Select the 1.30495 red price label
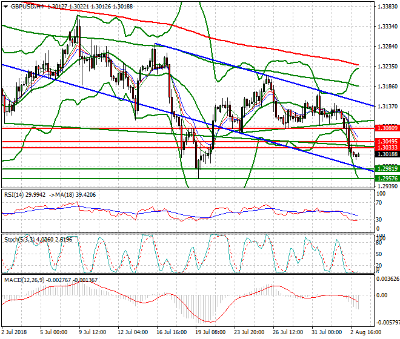400x339 pixels. pos(387,142)
